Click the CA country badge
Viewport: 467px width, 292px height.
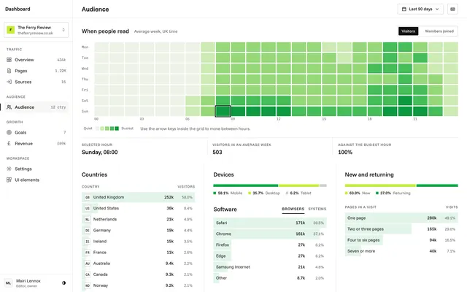(88, 274)
